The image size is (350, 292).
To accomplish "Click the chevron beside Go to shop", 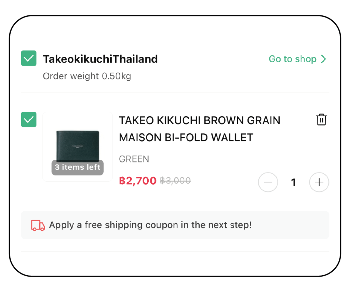I will pyautogui.click(x=323, y=59).
